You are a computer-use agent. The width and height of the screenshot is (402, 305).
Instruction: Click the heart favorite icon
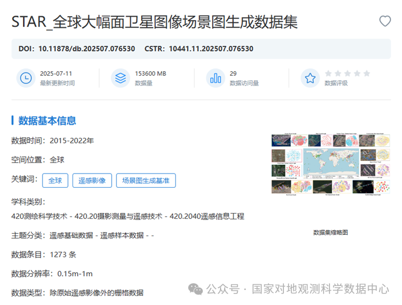[x=385, y=21]
